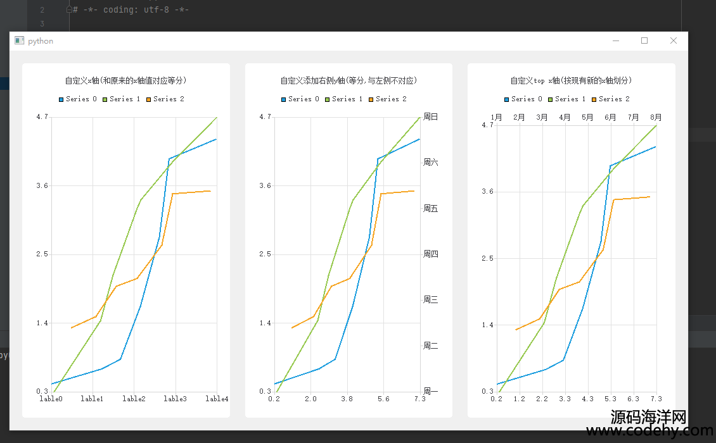Click the title of the right-hand top x轴 chart
This screenshot has height=443, width=716.
pos(571,81)
